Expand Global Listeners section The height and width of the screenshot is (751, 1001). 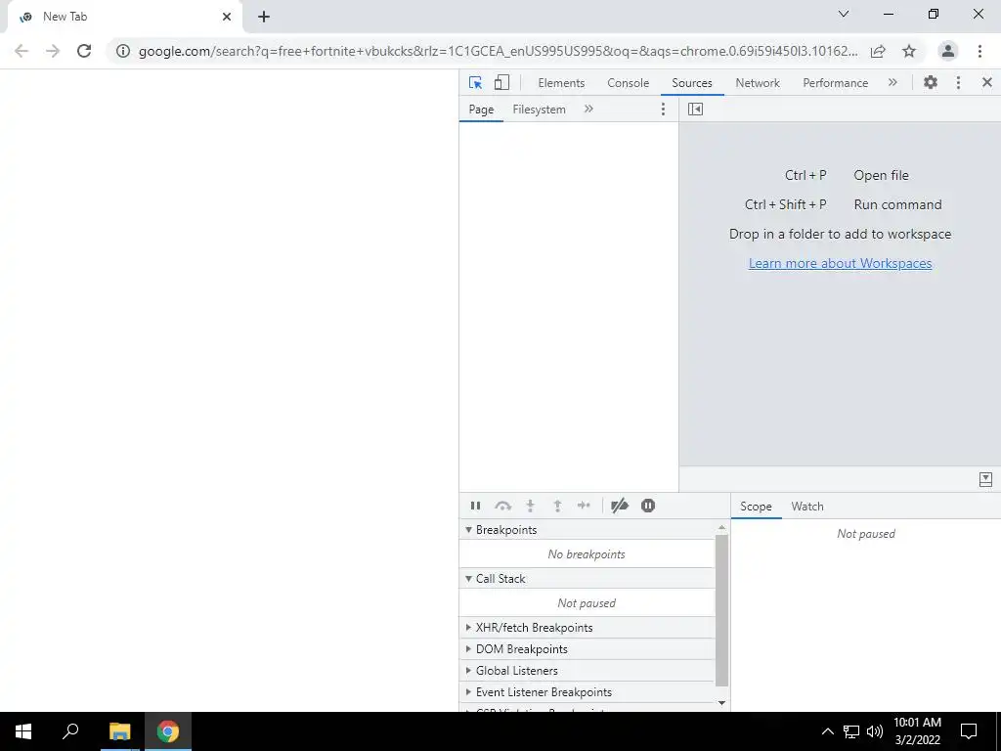[x=588, y=671]
